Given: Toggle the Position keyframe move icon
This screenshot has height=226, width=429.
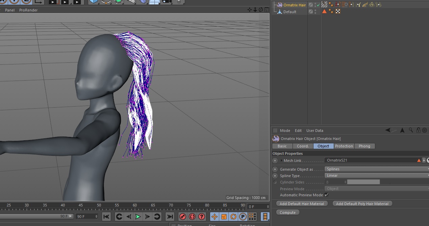Looking at the screenshot, I should [214, 217].
